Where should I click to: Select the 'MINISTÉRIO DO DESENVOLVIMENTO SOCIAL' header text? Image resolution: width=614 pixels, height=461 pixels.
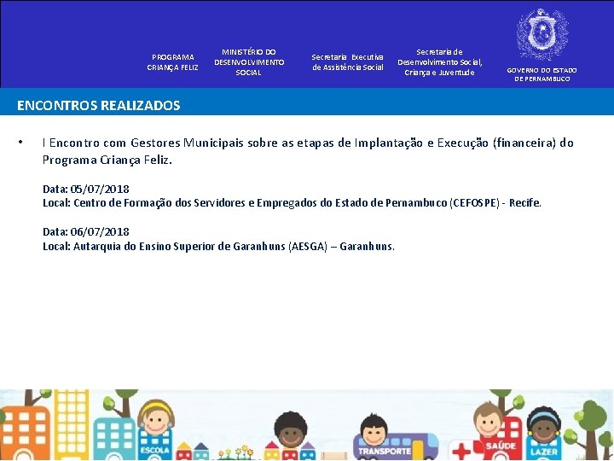pyautogui.click(x=249, y=62)
